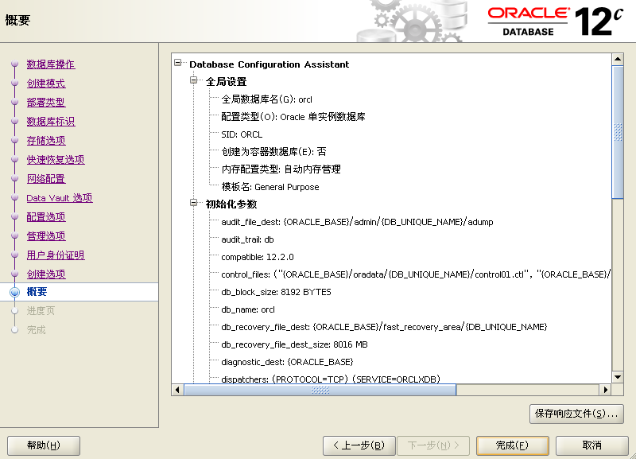Click the 保存响应文件(S)... button

tap(576, 414)
